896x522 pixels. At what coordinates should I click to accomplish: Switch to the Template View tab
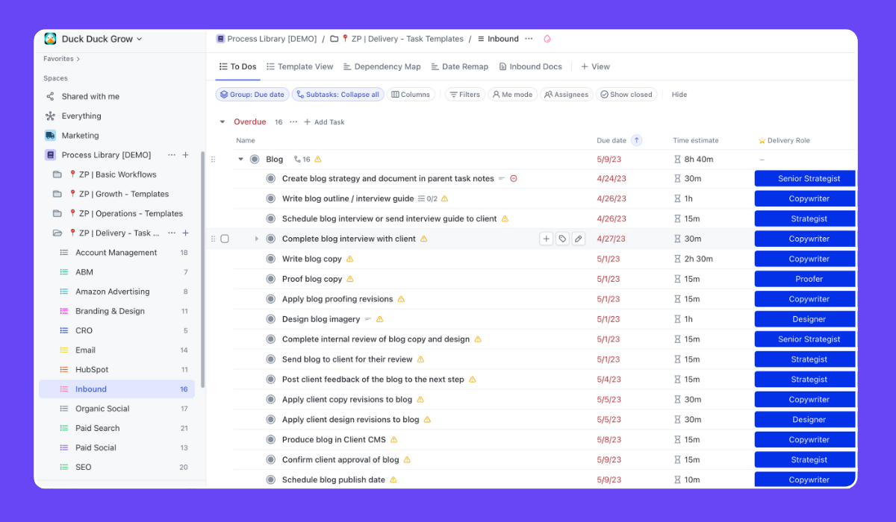pos(299,66)
